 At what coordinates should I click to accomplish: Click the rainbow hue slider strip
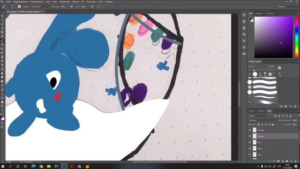(x=297, y=38)
